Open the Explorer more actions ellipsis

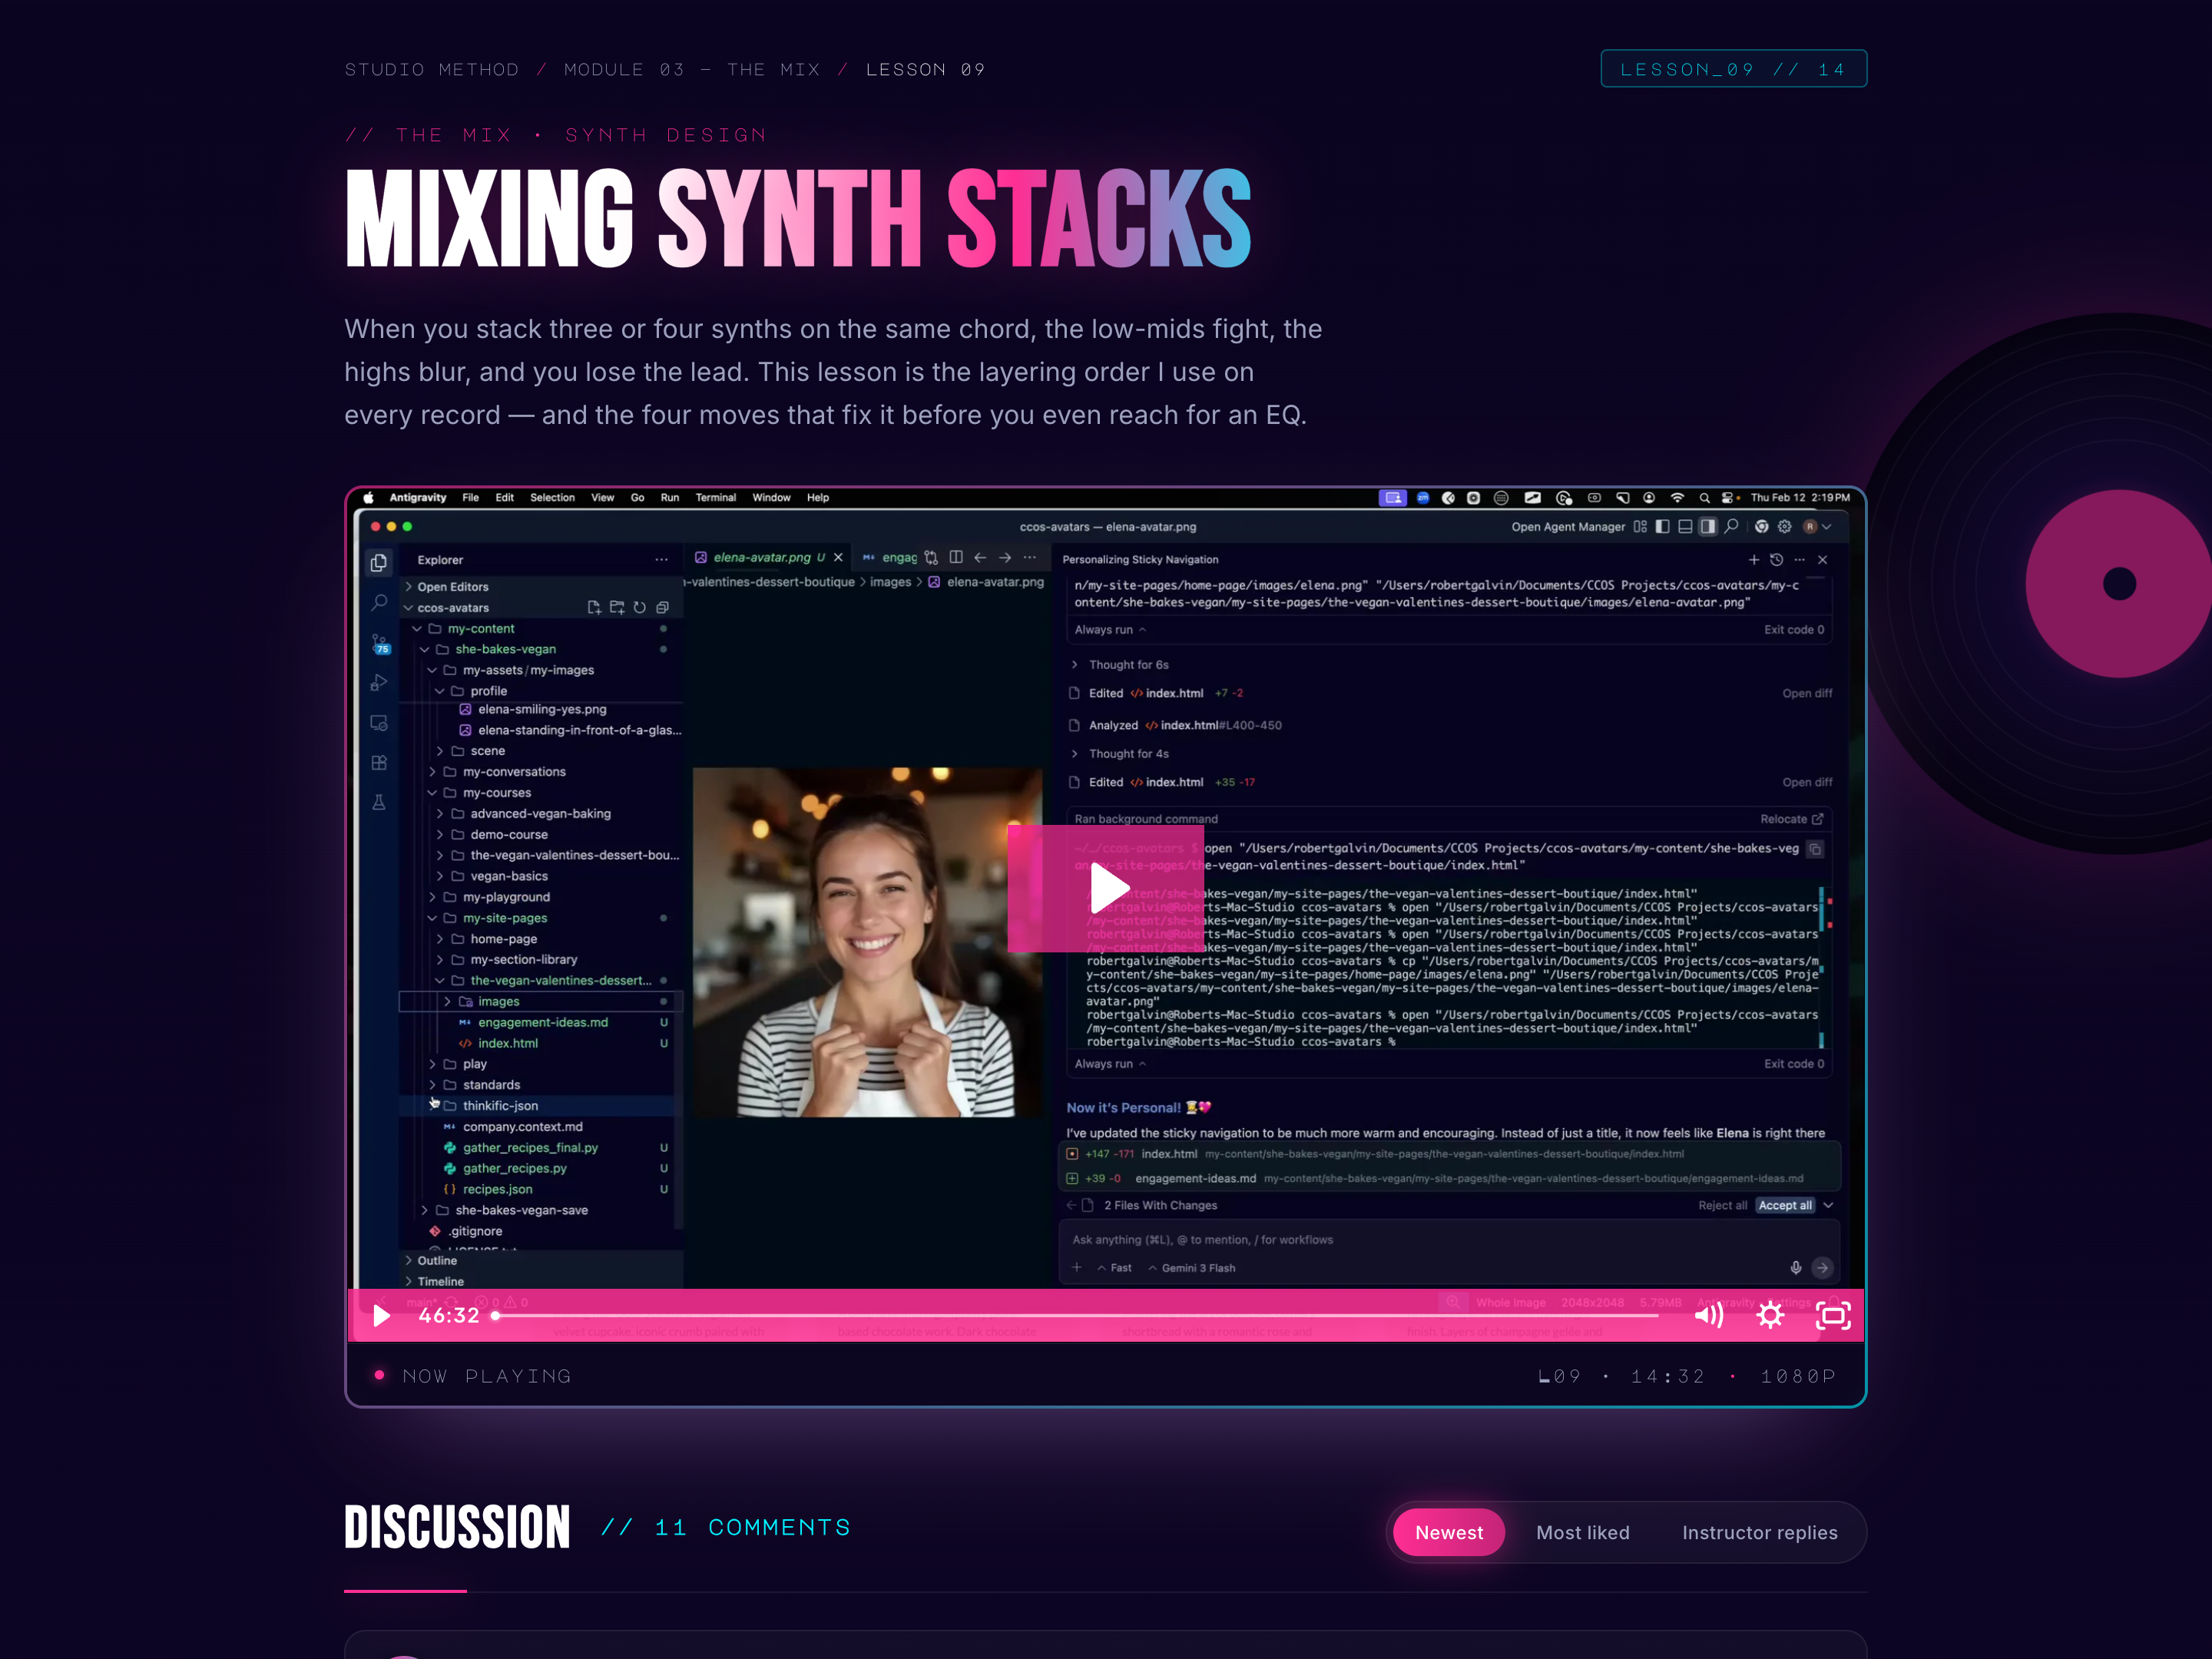(661, 559)
